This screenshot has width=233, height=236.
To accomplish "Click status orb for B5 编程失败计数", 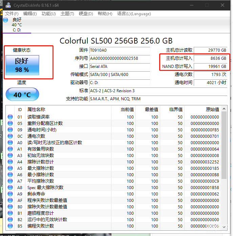I will (10, 226).
